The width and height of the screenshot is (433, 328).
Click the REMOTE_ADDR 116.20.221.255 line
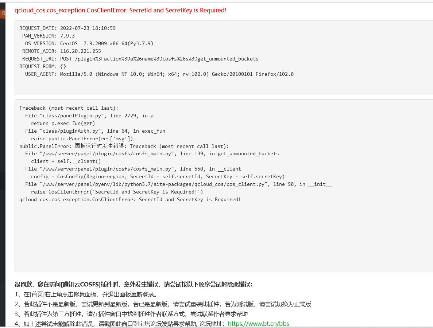(x=62, y=51)
